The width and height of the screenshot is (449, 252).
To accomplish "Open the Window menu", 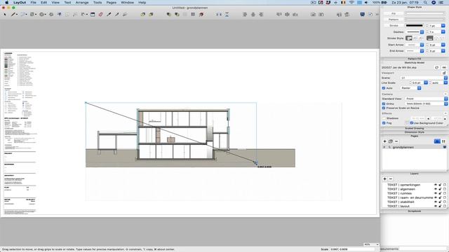I will coord(127,2).
